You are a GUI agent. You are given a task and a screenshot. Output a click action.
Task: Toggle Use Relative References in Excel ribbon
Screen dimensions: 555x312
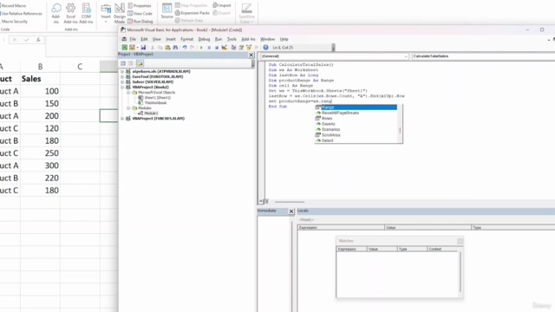point(21,14)
